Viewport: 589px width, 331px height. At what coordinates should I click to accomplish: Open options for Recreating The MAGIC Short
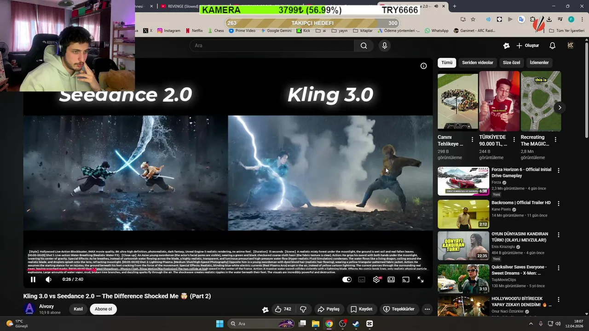click(x=555, y=139)
